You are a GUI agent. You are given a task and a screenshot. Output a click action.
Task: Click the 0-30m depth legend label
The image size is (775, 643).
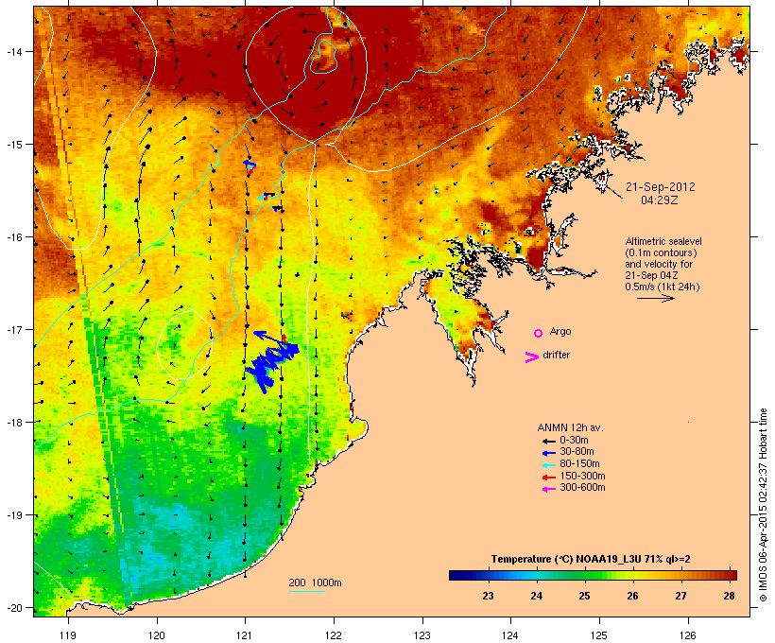coord(574,441)
